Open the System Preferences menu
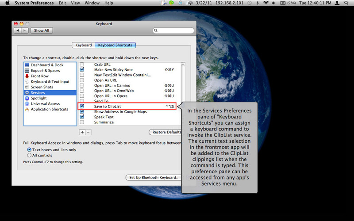The image size is (354, 221). click(x=34, y=3)
